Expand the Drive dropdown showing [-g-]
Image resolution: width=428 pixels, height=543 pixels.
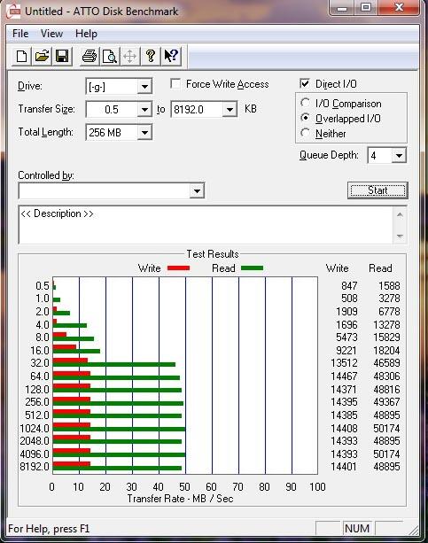144,86
